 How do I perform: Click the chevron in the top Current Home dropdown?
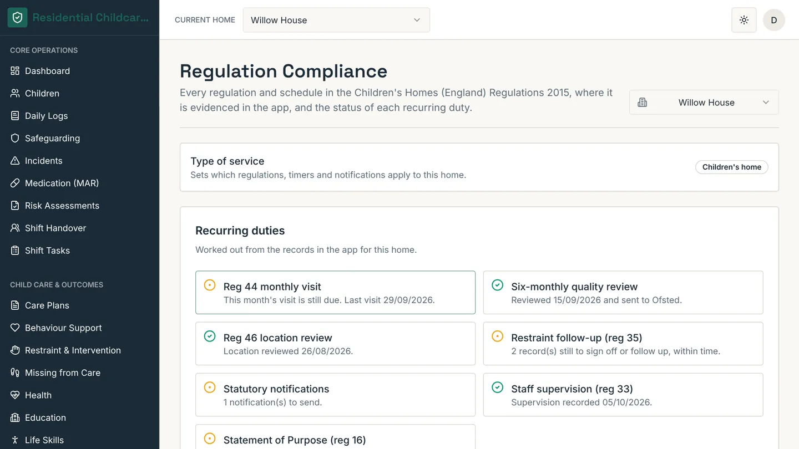417,20
